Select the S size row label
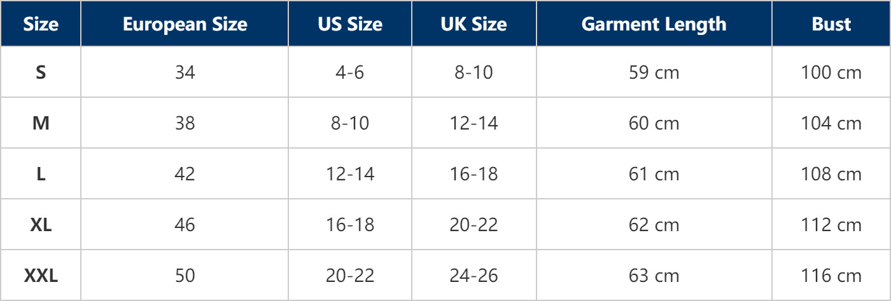The height and width of the screenshot is (301, 891). (x=41, y=72)
